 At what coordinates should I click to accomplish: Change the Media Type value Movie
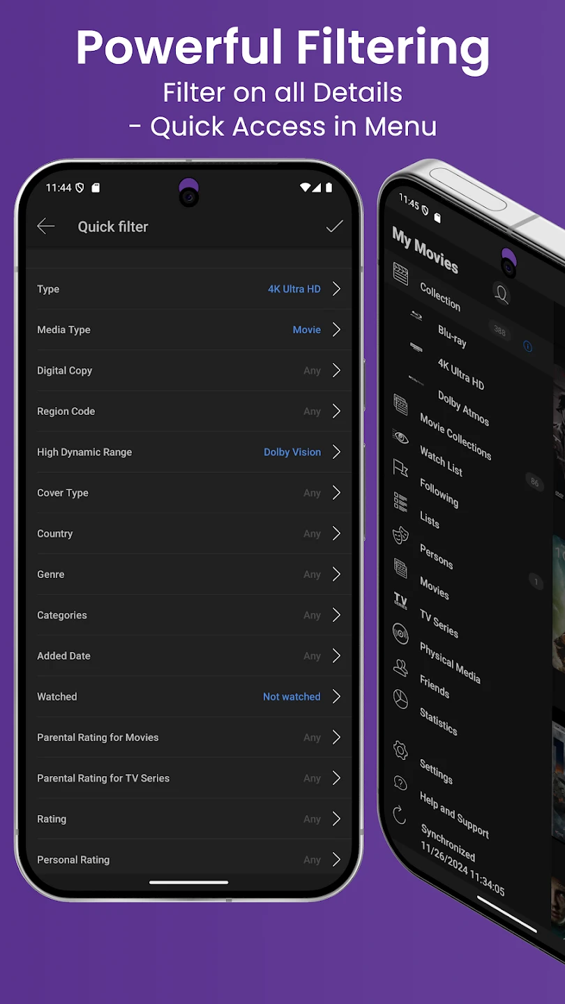306,330
